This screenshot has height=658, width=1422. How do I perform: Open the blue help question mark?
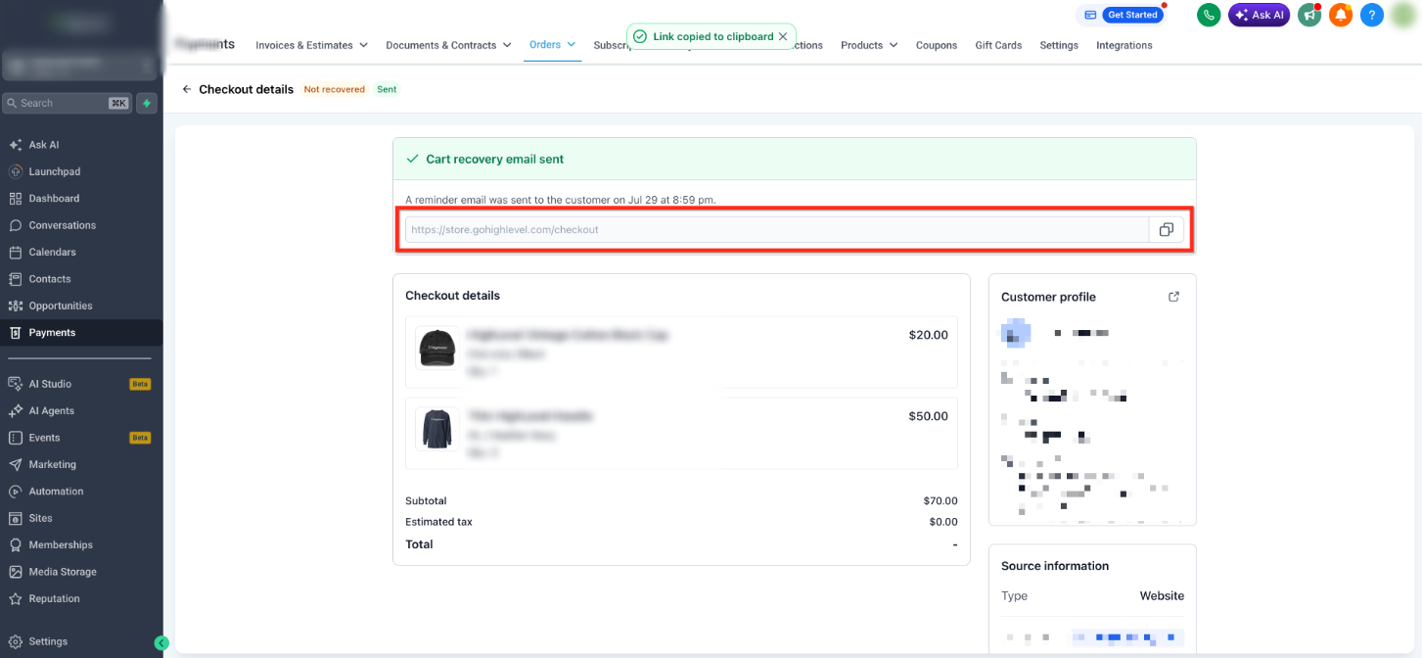1372,15
